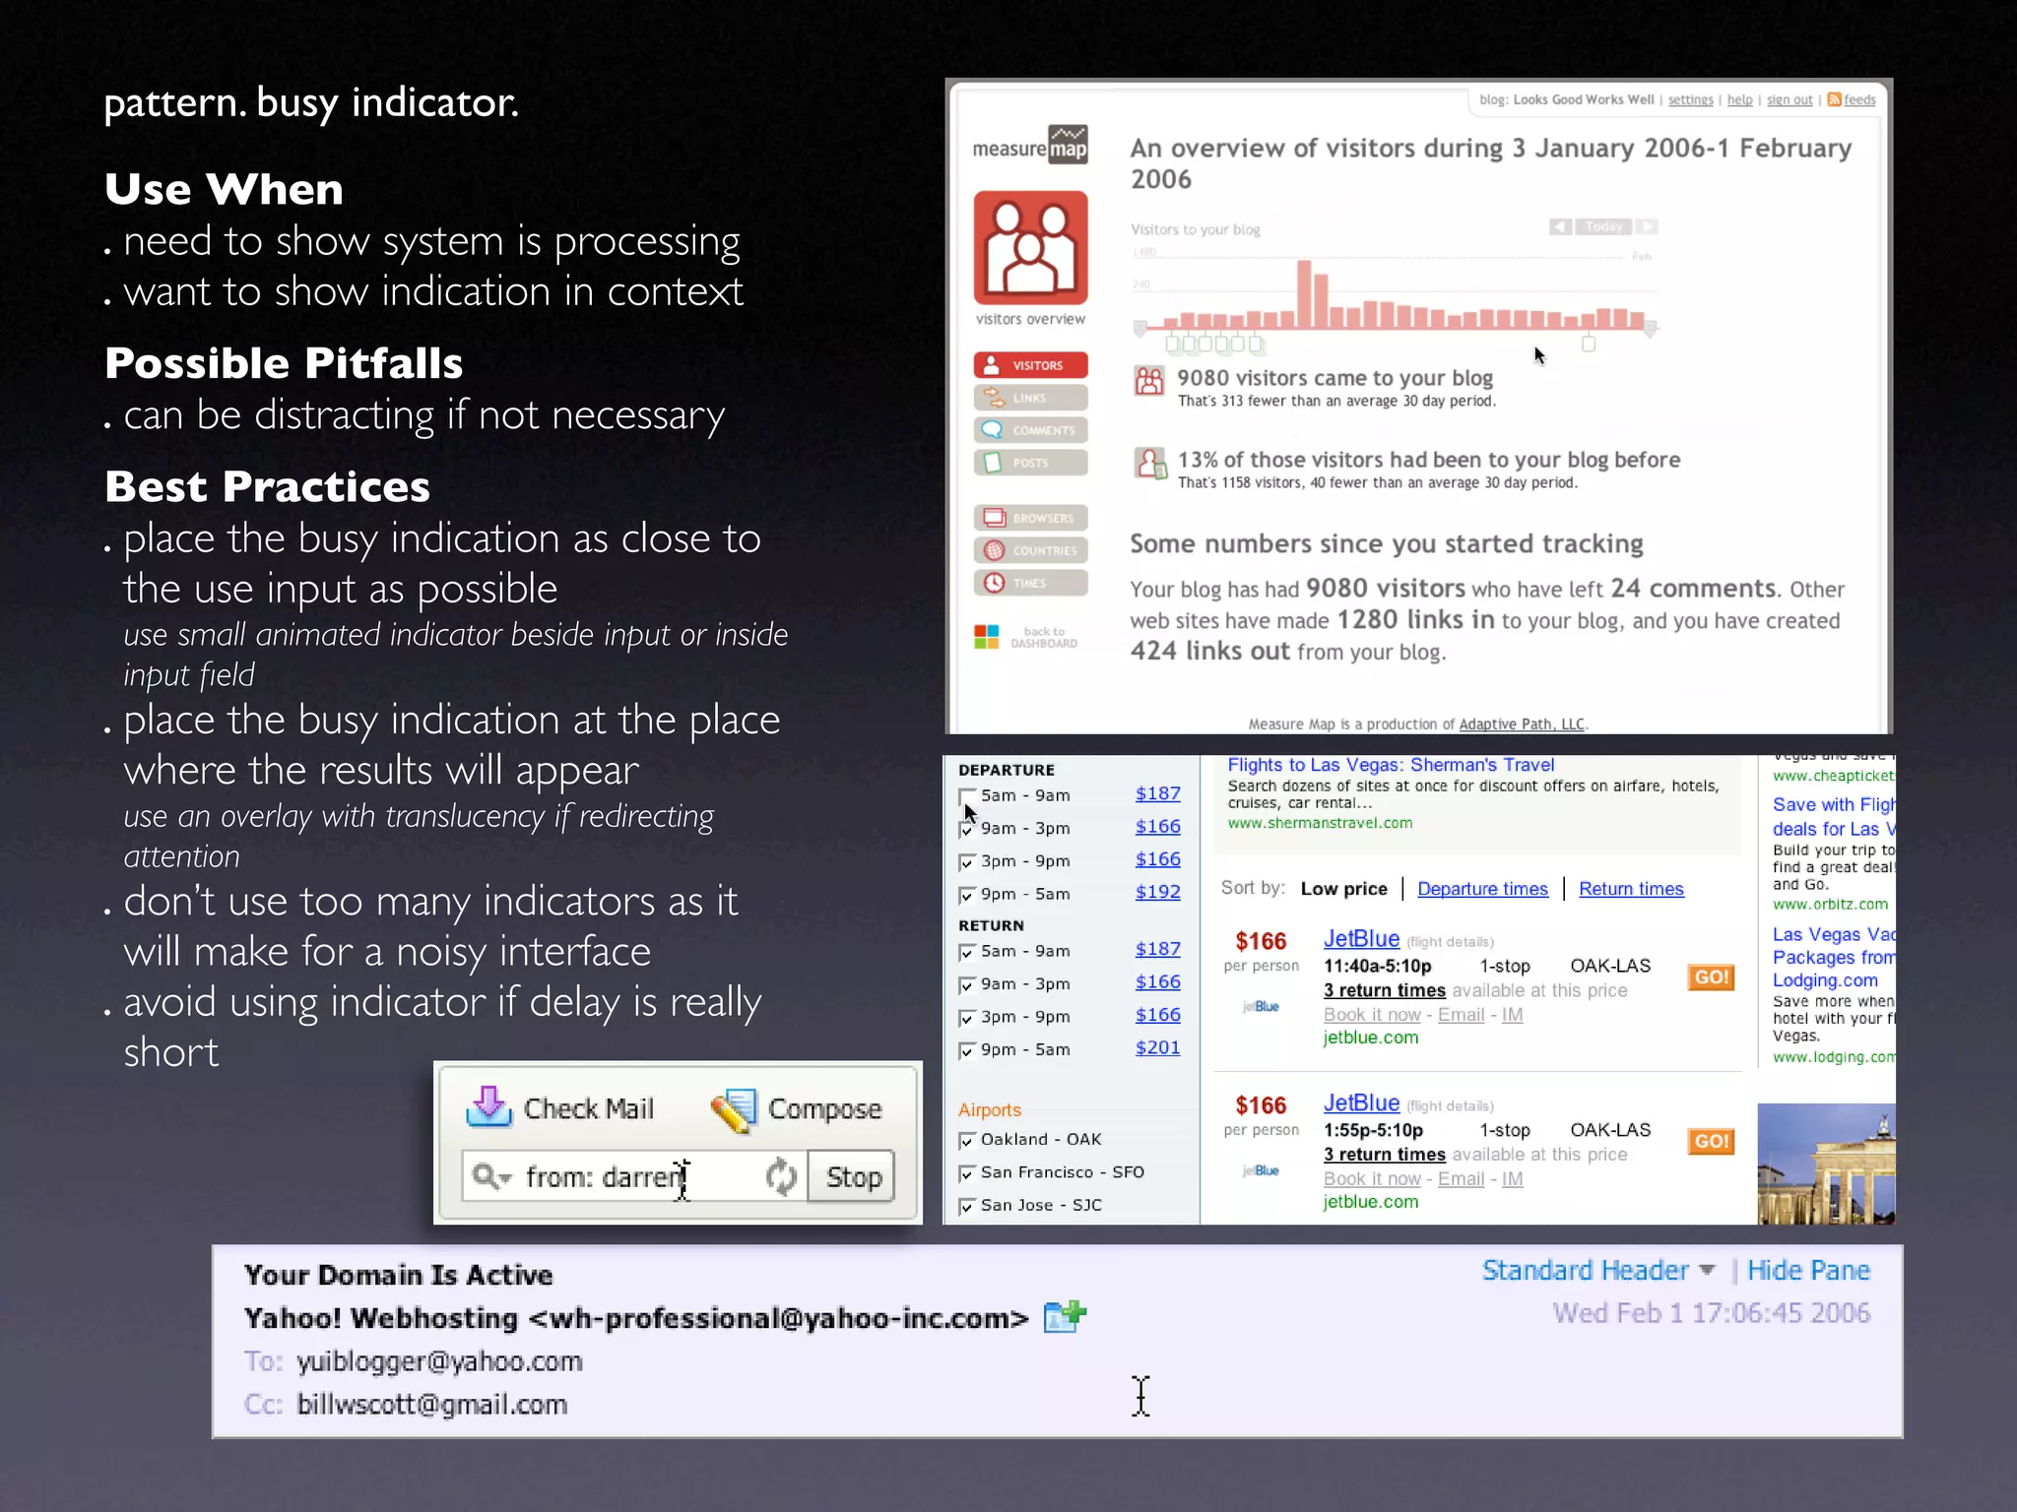This screenshot has width=2017, height=1512.
Task: Toggle Departure 9pm - 5am checkbox
Action: [x=967, y=896]
